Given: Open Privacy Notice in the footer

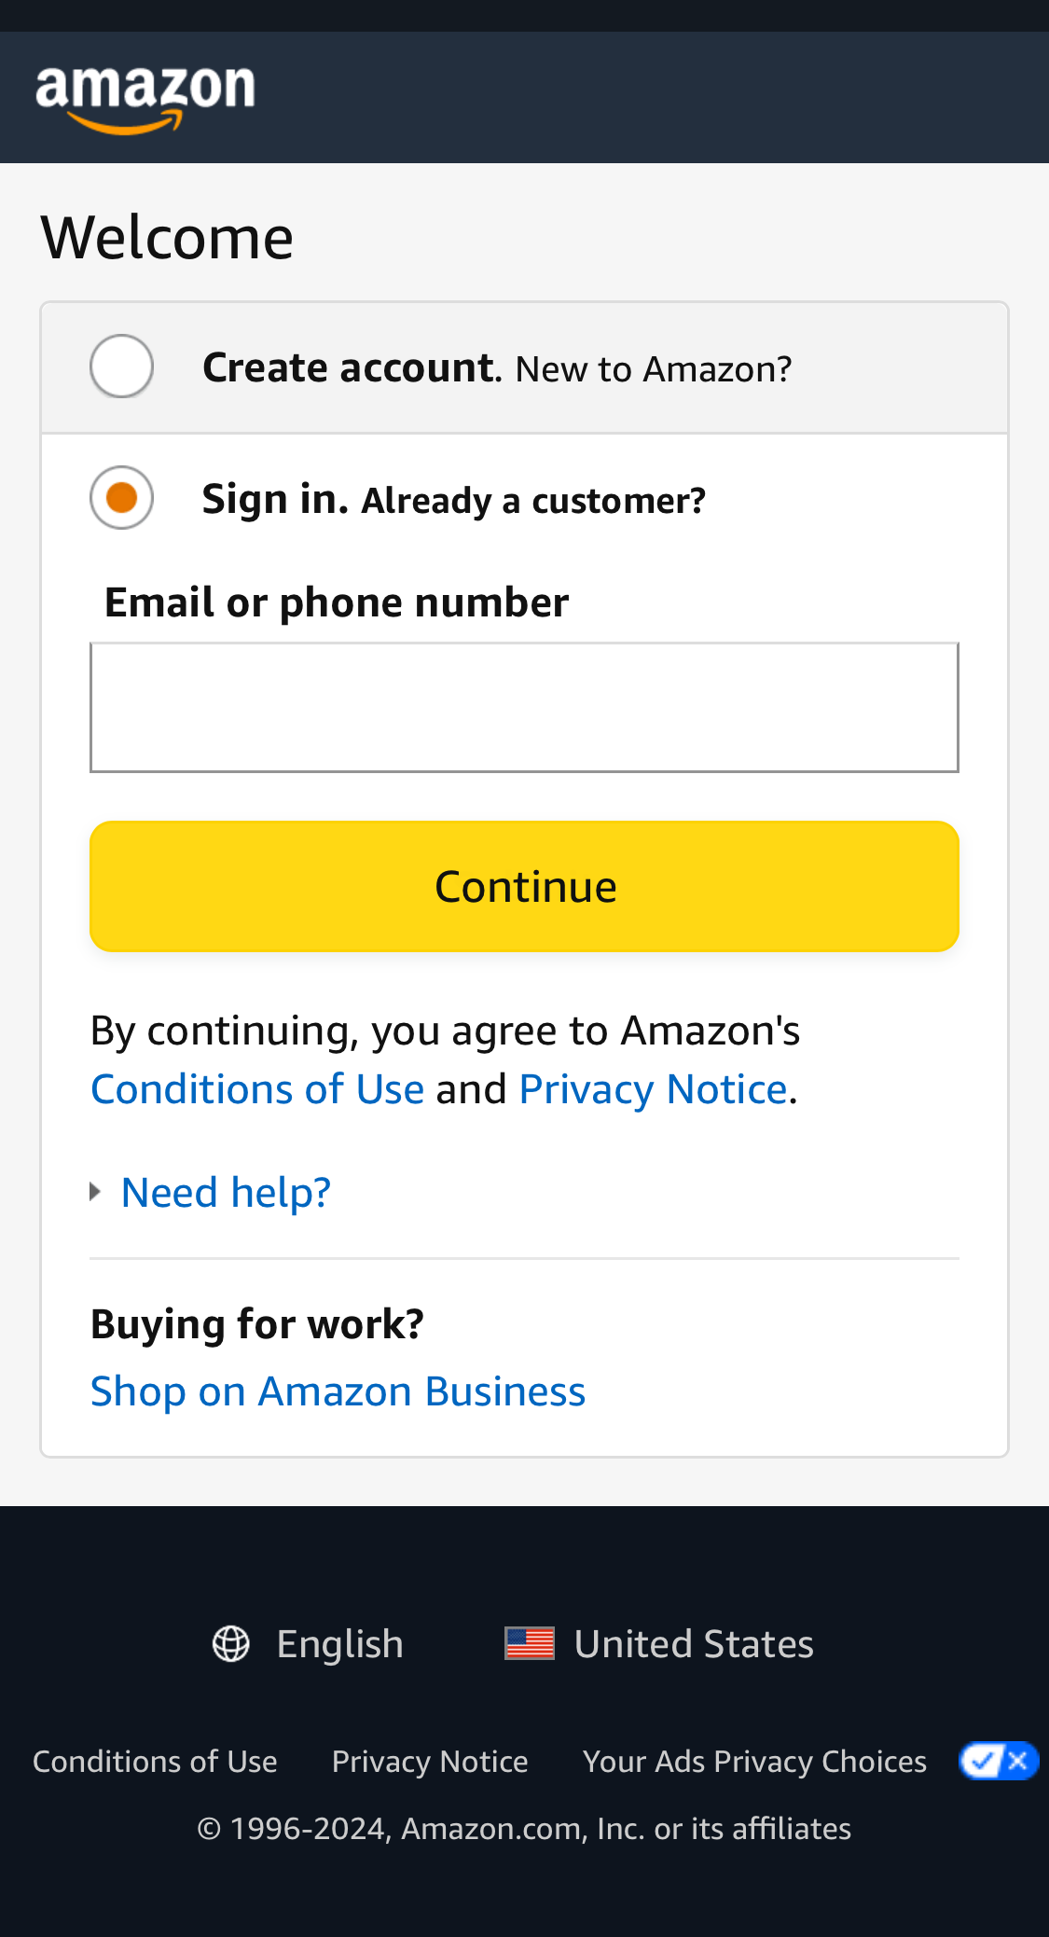Looking at the screenshot, I should (430, 1760).
